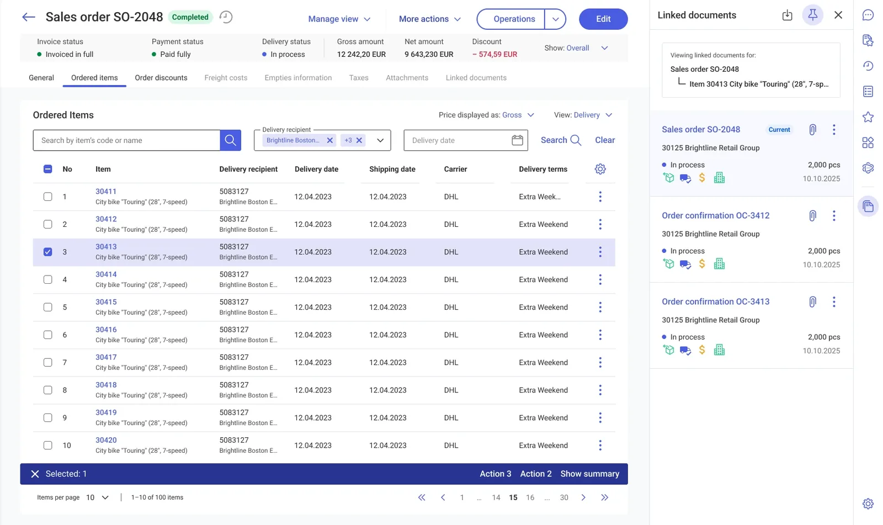
Task: Select checkbox for item 30415
Action: point(48,307)
